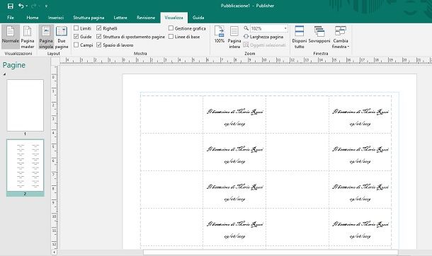Uncheck the Righelli checkbox

[x=99, y=28]
